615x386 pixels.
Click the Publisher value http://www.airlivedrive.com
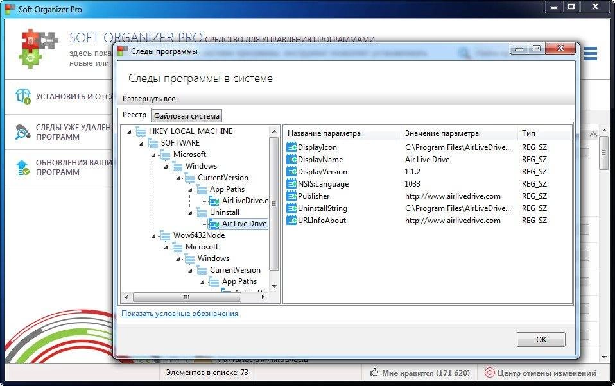pyautogui.click(x=453, y=196)
